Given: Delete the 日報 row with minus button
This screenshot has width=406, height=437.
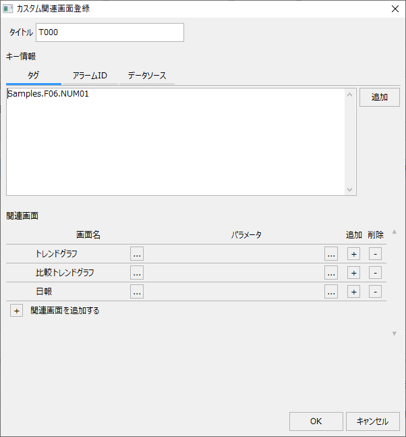Looking at the screenshot, I should click(x=375, y=292).
